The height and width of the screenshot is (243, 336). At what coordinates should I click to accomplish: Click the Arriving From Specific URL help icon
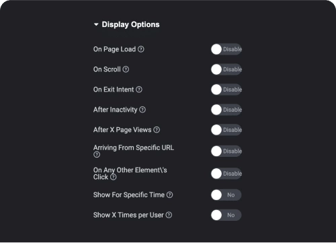coord(97,155)
